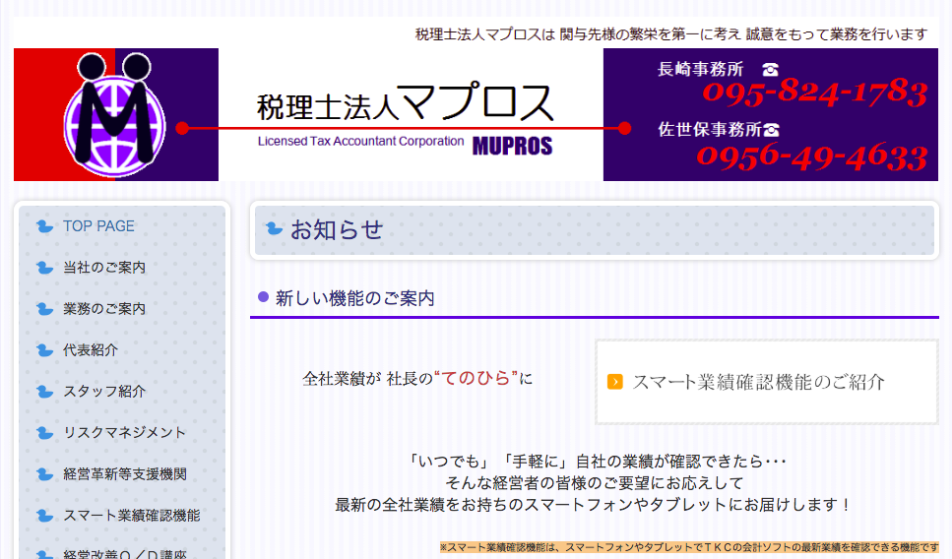Click the bird icon beside 業務のご案内
This screenshot has width=952, height=559.
pyautogui.click(x=44, y=309)
